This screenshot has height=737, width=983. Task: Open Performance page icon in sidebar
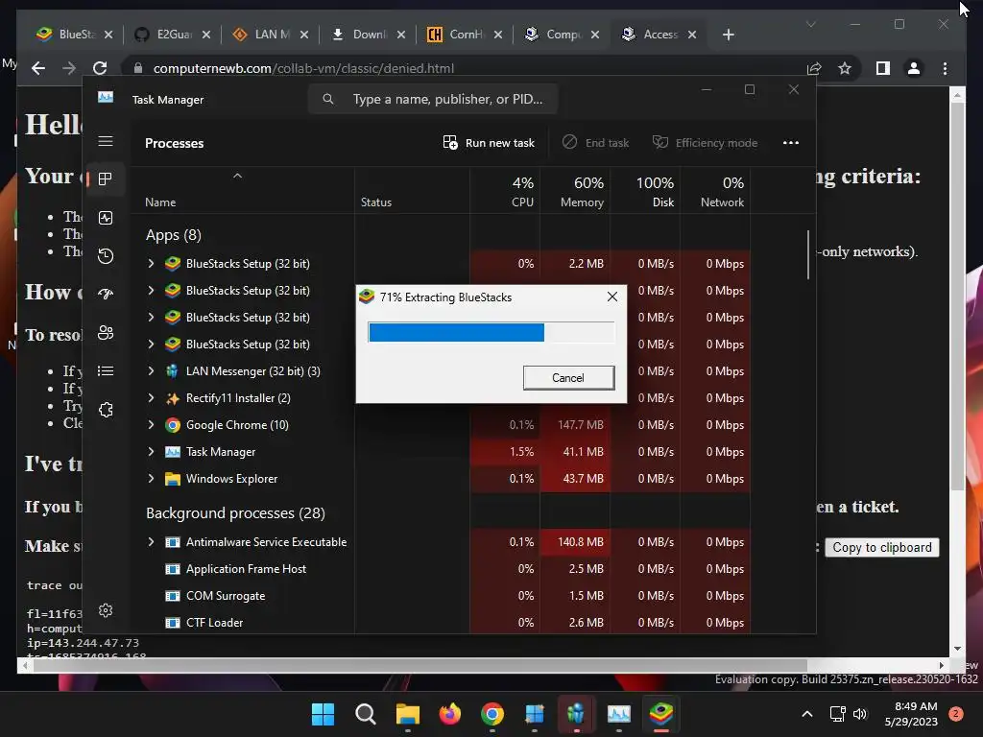click(x=106, y=218)
